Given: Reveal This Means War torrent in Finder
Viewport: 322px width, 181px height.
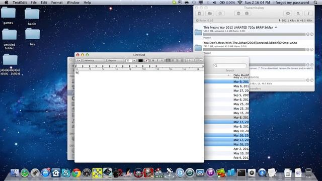Looking at the screenshot, I should click(312, 34).
